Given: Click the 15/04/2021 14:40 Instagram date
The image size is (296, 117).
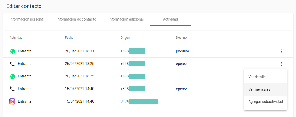Looking at the screenshot, I should point(80,101).
